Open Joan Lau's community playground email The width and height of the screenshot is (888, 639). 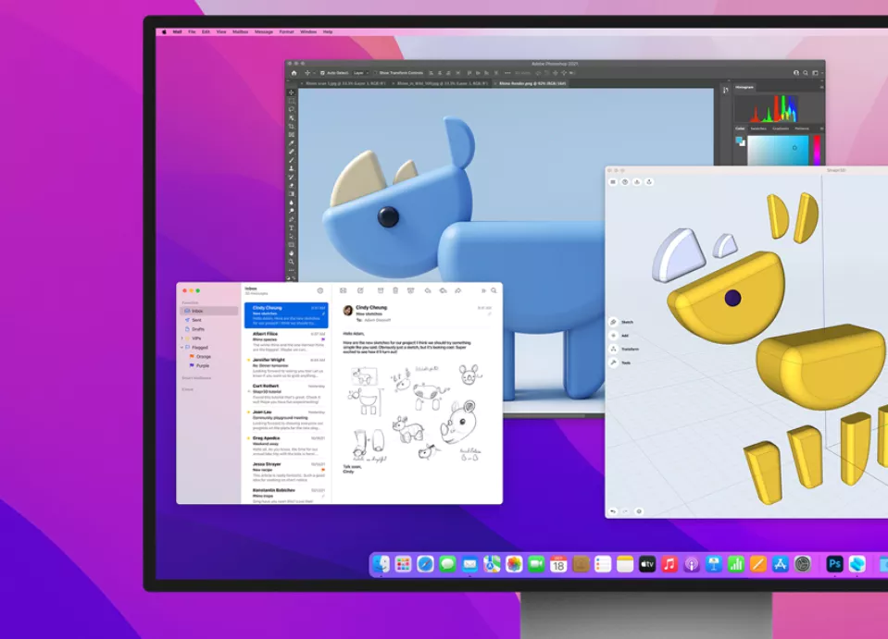point(286,420)
